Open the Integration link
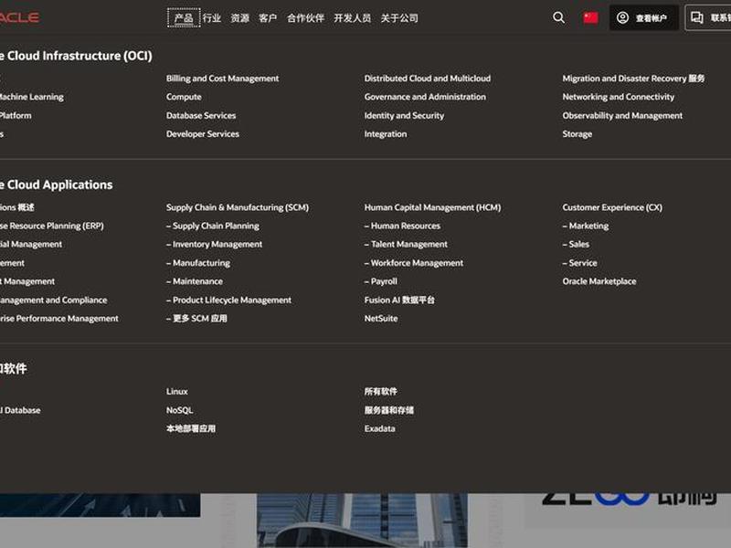The image size is (731, 548). pyautogui.click(x=386, y=133)
